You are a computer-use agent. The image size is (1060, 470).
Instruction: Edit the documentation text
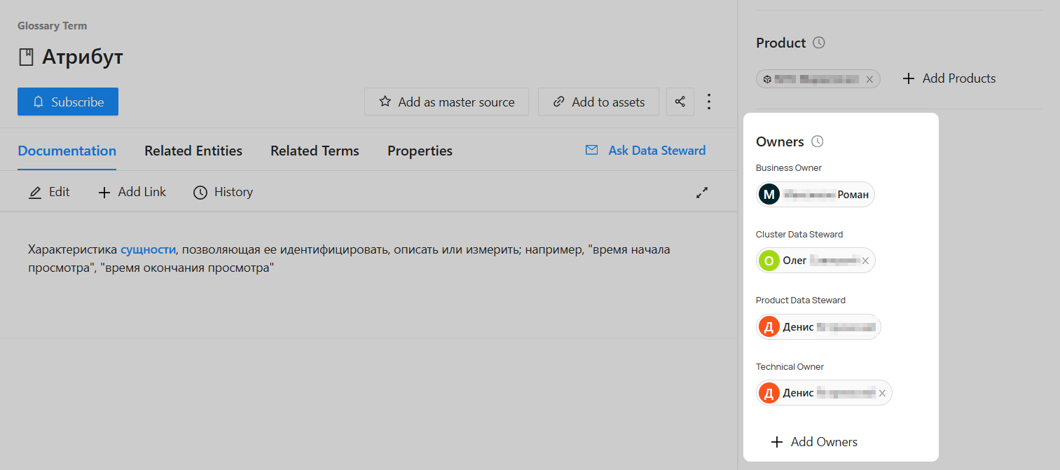click(49, 192)
